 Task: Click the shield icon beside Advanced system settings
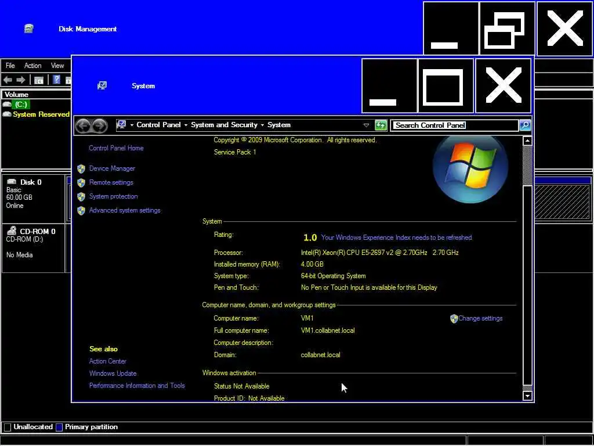point(81,211)
